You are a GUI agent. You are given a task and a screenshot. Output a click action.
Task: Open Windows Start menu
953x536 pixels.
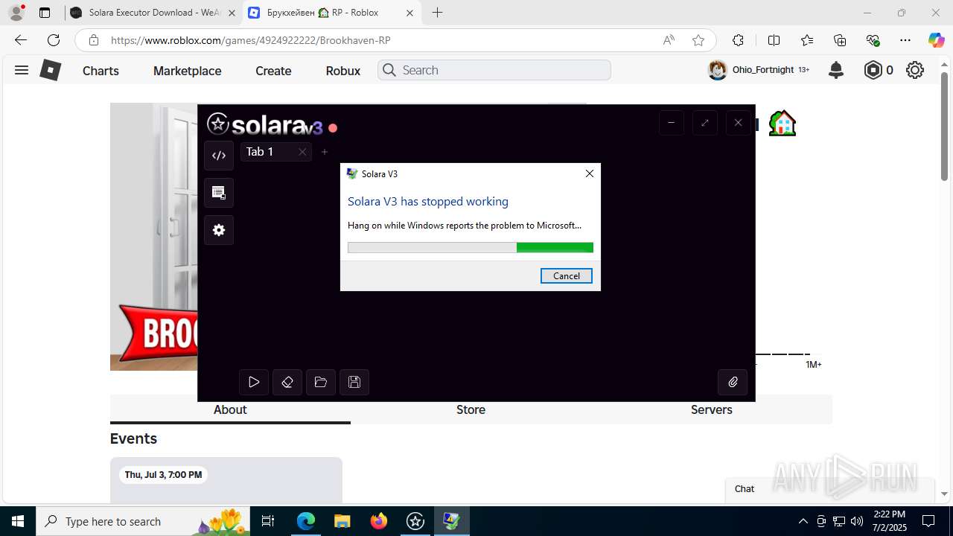click(18, 521)
